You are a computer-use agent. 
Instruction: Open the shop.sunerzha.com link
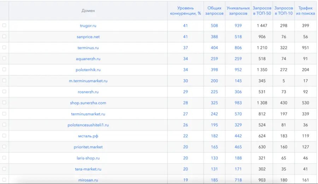(x=88, y=103)
